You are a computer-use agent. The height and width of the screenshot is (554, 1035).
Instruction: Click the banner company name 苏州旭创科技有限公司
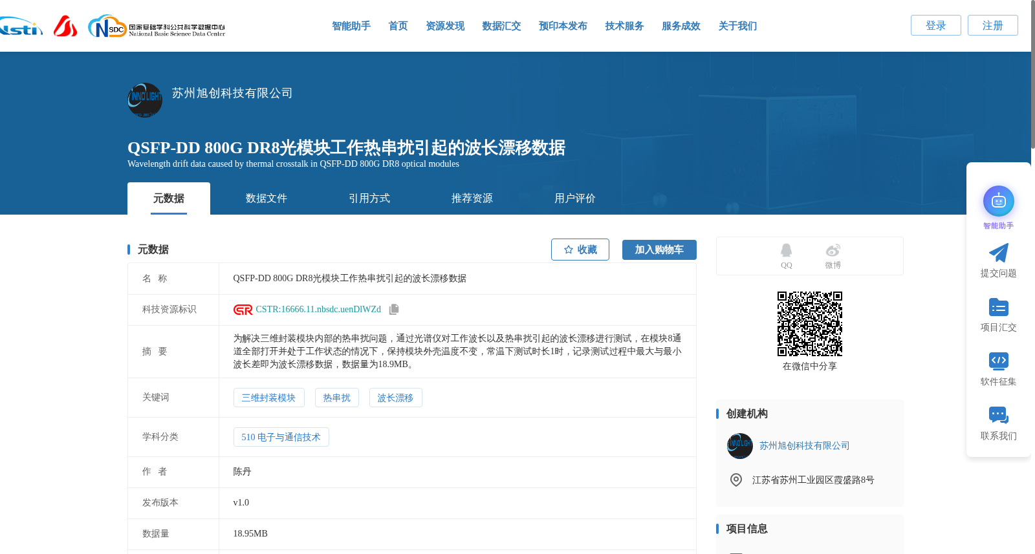click(232, 93)
